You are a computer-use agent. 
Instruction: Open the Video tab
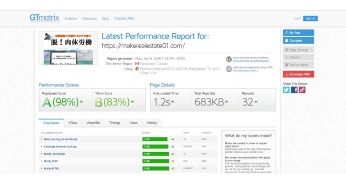click(x=134, y=123)
